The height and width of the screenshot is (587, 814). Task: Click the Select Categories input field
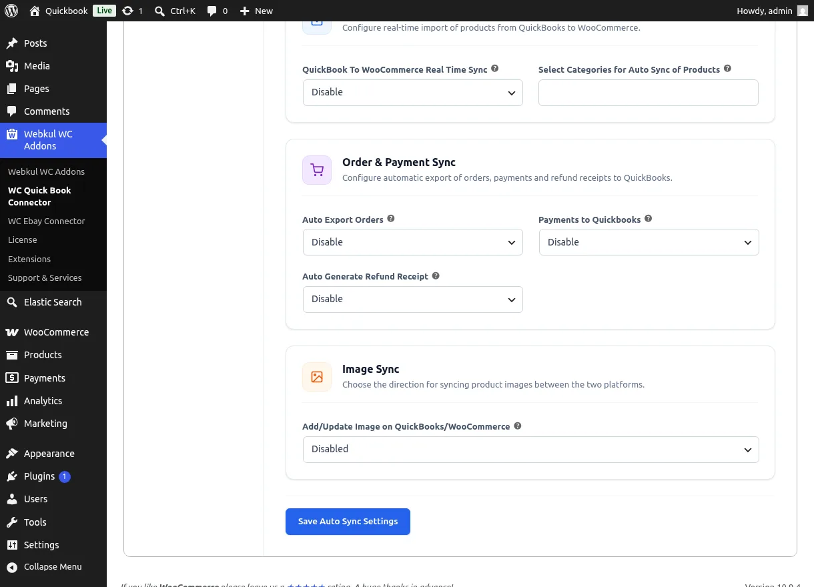[649, 93]
